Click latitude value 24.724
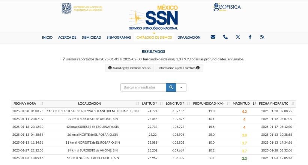308x165 pixels. coord(152,111)
